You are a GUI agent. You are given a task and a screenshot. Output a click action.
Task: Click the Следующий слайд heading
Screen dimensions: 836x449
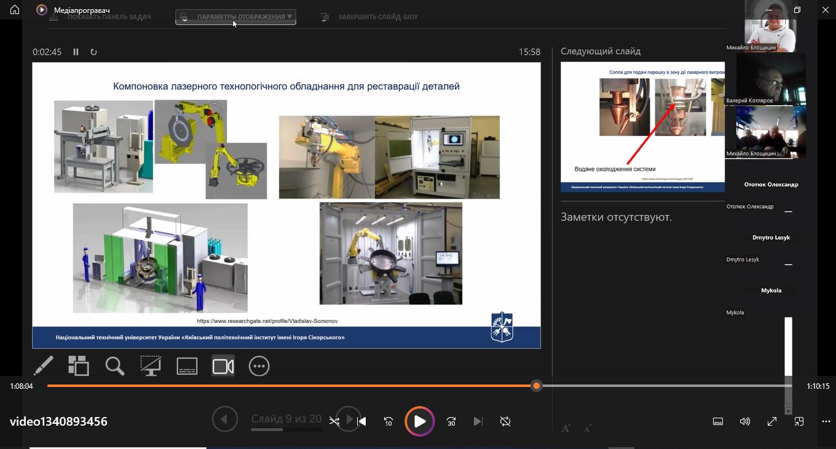point(601,52)
